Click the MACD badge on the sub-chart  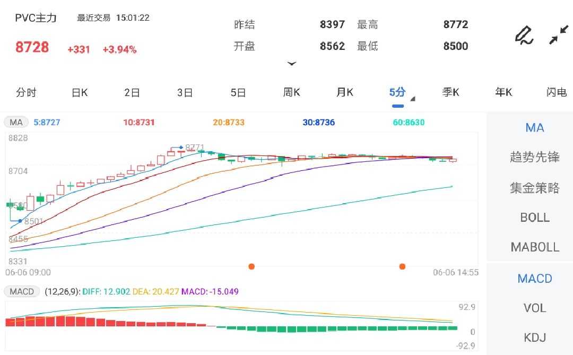[x=22, y=291]
